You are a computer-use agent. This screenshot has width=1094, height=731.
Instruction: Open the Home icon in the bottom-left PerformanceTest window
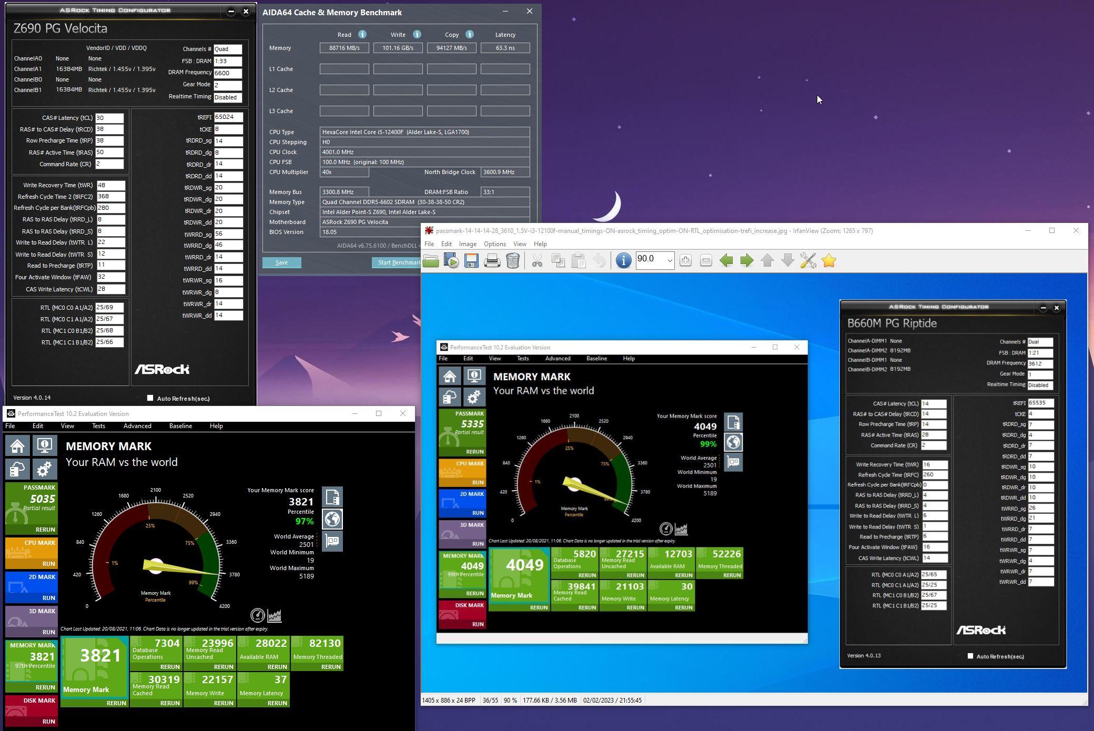pyautogui.click(x=17, y=446)
